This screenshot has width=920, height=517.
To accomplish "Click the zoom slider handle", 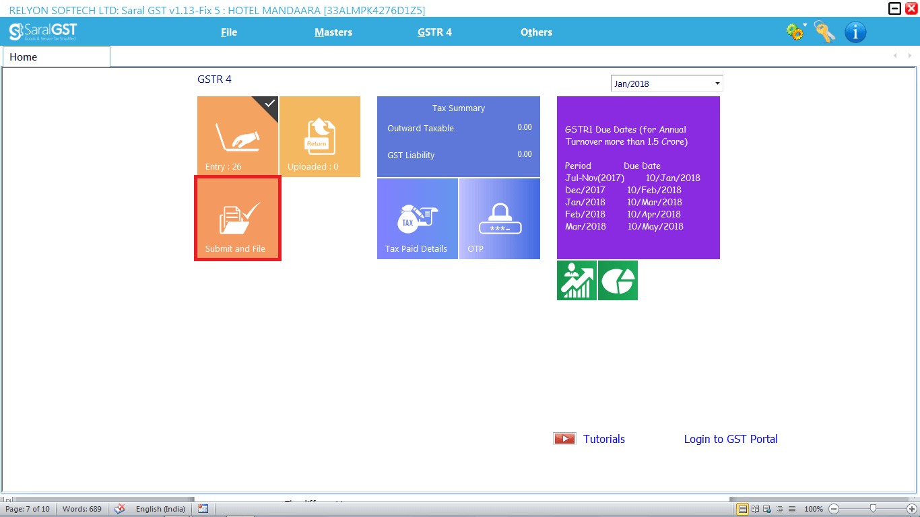I will pos(873,509).
